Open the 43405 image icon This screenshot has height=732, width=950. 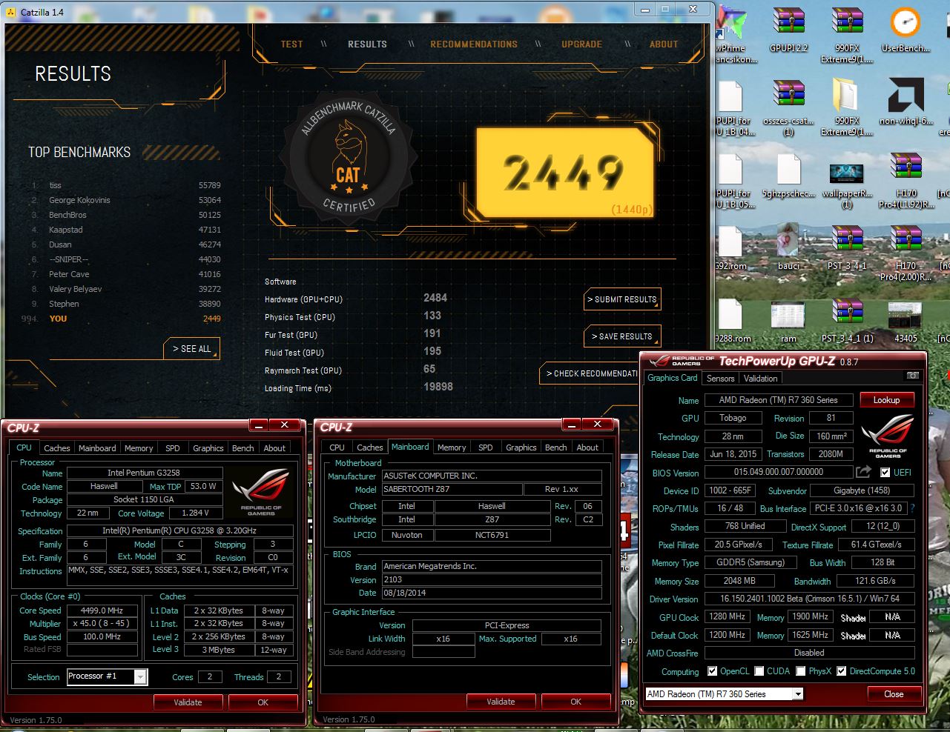pos(906,321)
